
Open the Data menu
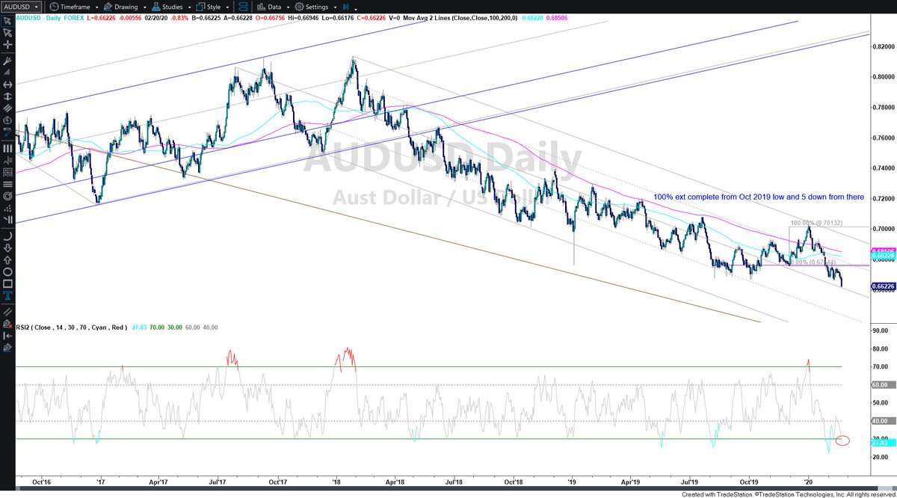269,6
